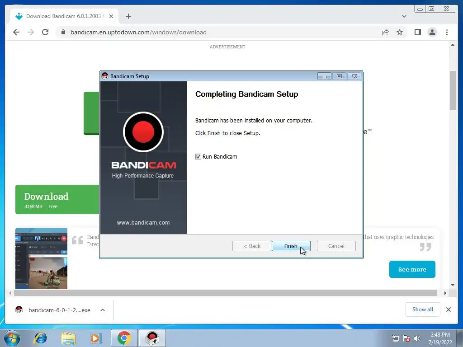Switch to Chrome on taskbar
Screen dimensions: 463x347
(124, 338)
